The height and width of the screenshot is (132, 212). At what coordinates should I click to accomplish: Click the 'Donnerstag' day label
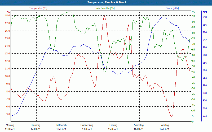point(87,125)
